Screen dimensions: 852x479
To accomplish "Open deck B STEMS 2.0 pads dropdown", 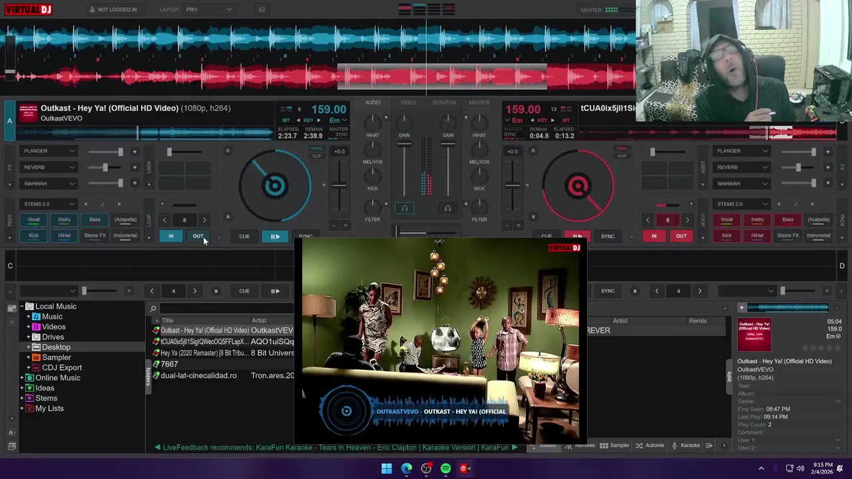I will coord(742,204).
